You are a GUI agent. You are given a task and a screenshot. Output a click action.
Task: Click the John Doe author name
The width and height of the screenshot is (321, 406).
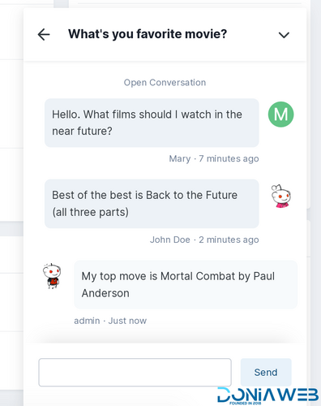point(170,240)
